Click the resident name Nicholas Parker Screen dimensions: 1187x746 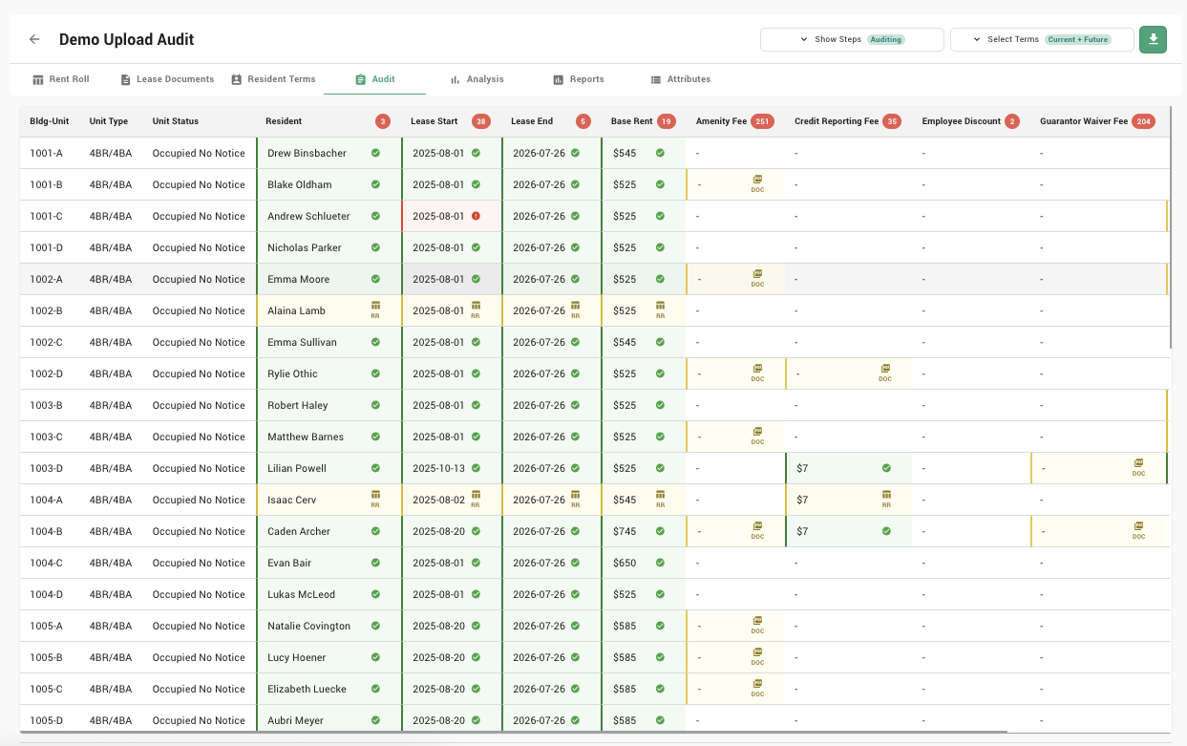[x=304, y=247]
